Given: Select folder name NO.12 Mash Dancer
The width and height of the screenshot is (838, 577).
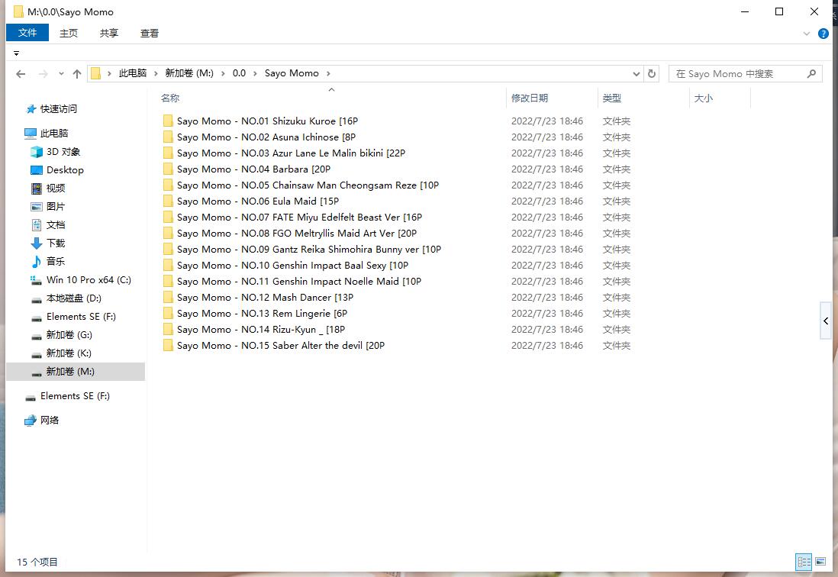Looking at the screenshot, I should (x=265, y=297).
